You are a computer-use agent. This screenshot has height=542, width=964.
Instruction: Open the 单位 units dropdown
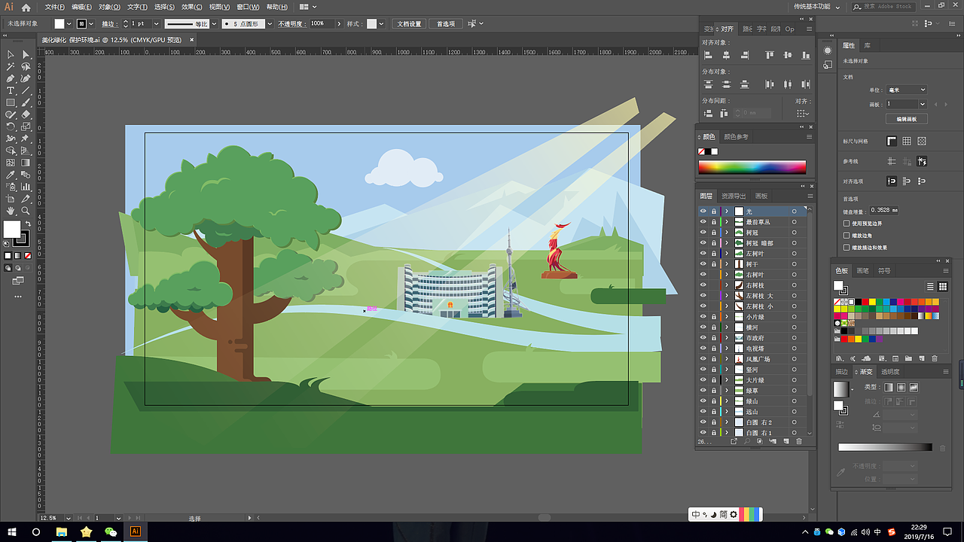[x=906, y=90]
